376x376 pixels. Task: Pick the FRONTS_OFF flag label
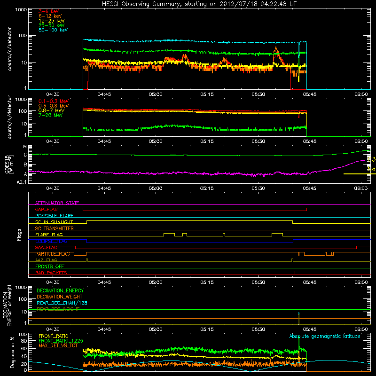pos(50,266)
